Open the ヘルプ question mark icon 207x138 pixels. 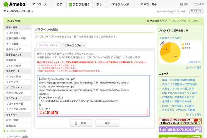tap(195, 4)
